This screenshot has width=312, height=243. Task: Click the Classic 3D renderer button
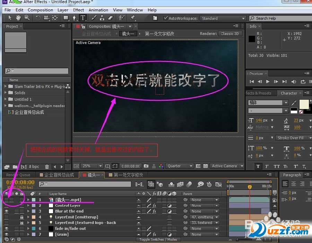pos(230,34)
